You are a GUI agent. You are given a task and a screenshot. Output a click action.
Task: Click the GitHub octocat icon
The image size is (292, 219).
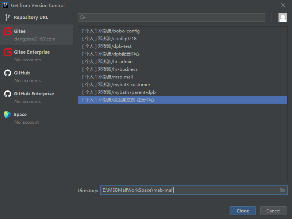8,73
